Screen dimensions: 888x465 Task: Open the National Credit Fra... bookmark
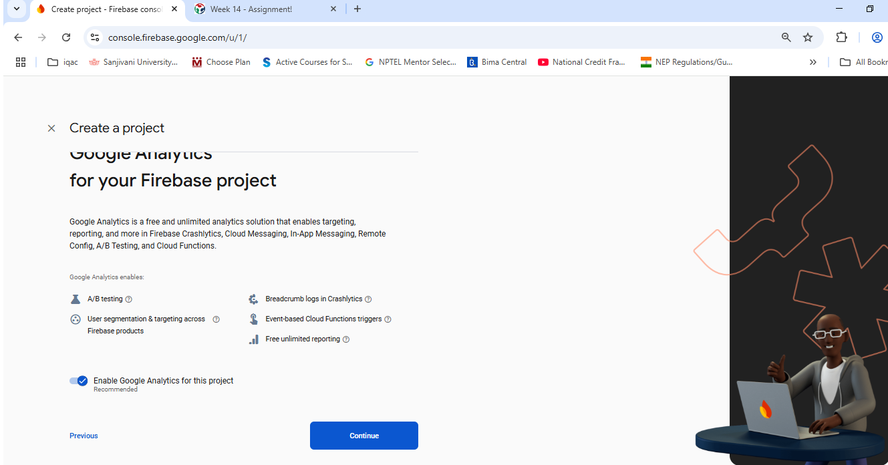(x=582, y=62)
